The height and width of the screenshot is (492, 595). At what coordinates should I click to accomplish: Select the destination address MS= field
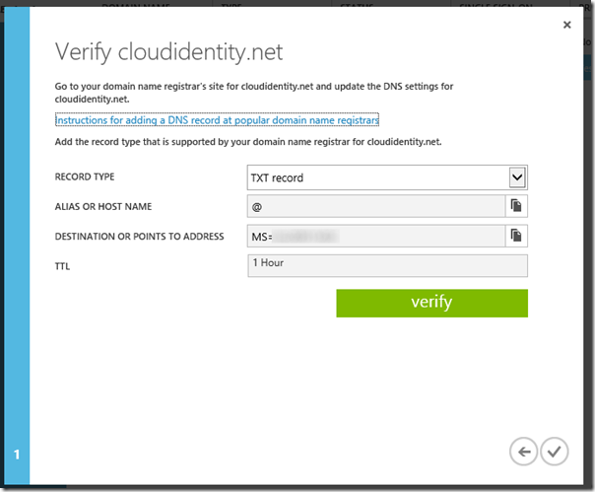(x=376, y=237)
